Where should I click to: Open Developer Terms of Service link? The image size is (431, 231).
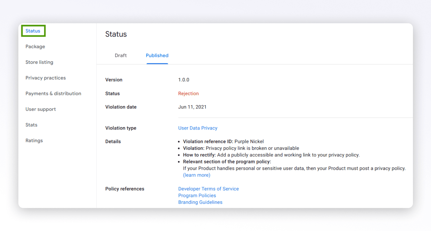[209, 189]
